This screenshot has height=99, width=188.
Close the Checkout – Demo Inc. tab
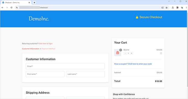[x=29, y=2]
